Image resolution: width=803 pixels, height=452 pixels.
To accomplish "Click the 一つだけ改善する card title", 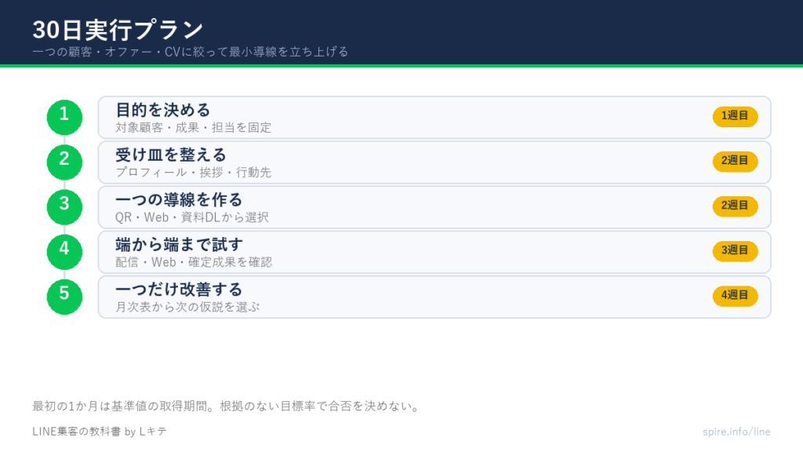I will click(179, 289).
